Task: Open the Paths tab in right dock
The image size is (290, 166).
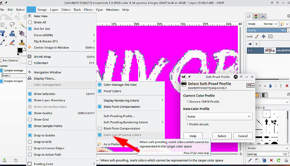Action: 263,17
